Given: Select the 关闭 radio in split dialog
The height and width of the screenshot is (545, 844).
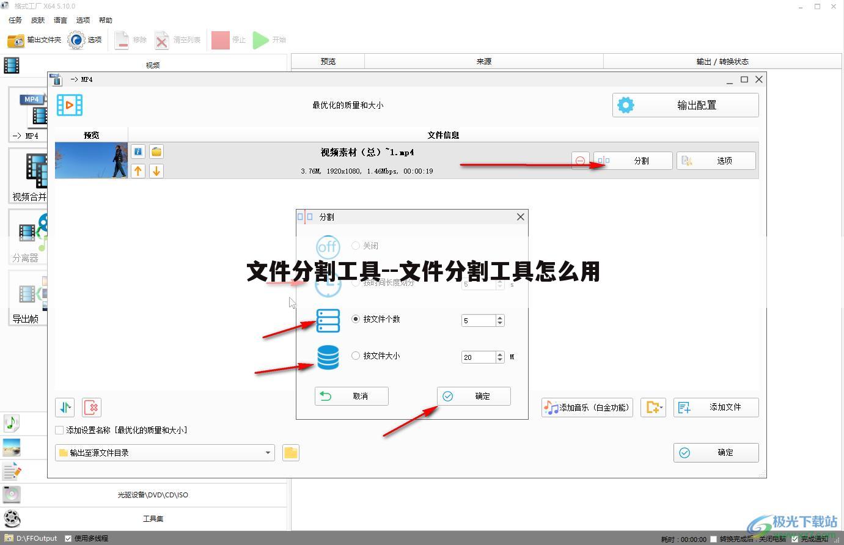Looking at the screenshot, I should pyautogui.click(x=356, y=246).
